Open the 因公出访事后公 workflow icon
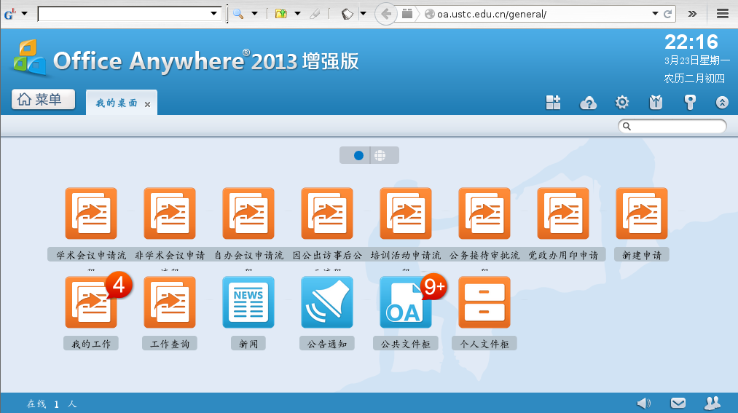 (326, 213)
